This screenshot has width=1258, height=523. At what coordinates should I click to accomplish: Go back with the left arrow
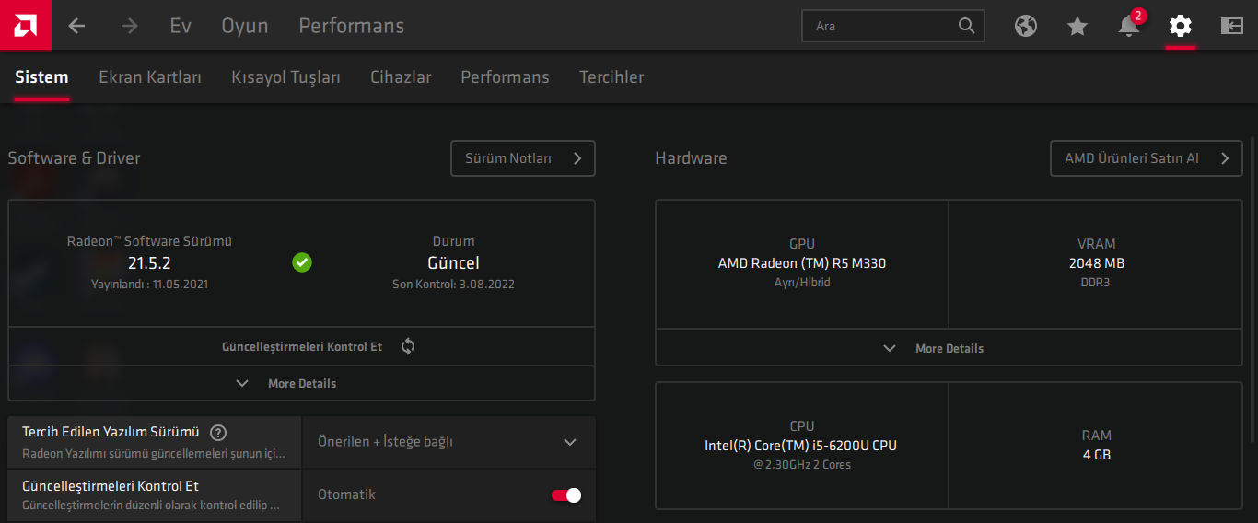76,26
